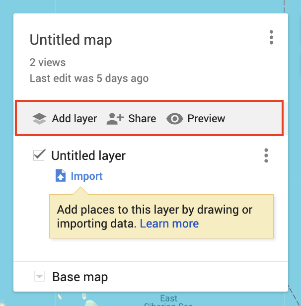
Task: Click the yellow tooltip about adding places
Action: click(x=161, y=216)
